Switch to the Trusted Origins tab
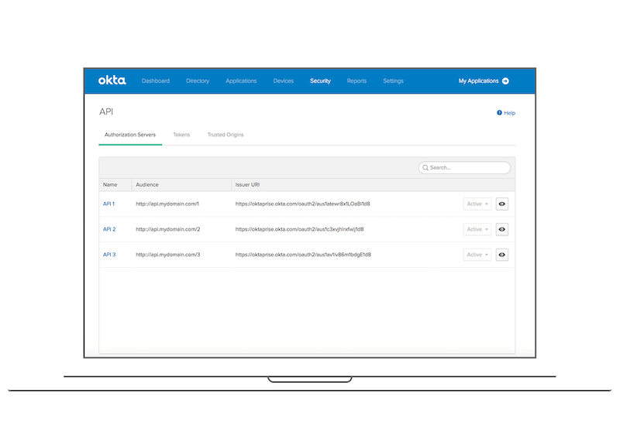This screenshot has width=620, height=446. (226, 135)
